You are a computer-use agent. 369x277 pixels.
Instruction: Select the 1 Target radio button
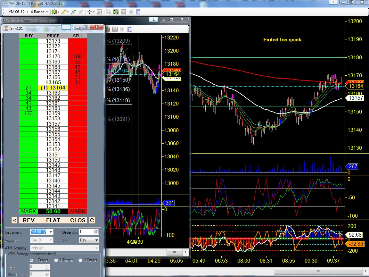[31, 260]
